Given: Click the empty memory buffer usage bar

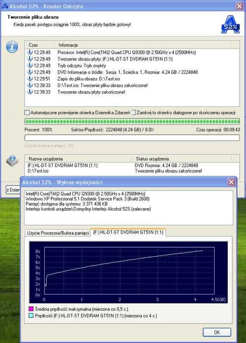Looking at the screenshot, I should (x=132, y=137).
